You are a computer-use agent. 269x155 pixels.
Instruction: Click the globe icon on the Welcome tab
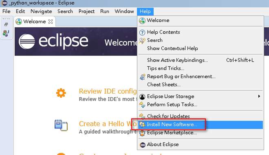[19, 22]
